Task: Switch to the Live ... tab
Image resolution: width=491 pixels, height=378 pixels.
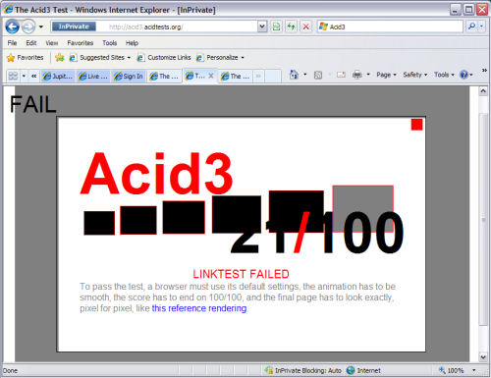Action: coord(93,77)
